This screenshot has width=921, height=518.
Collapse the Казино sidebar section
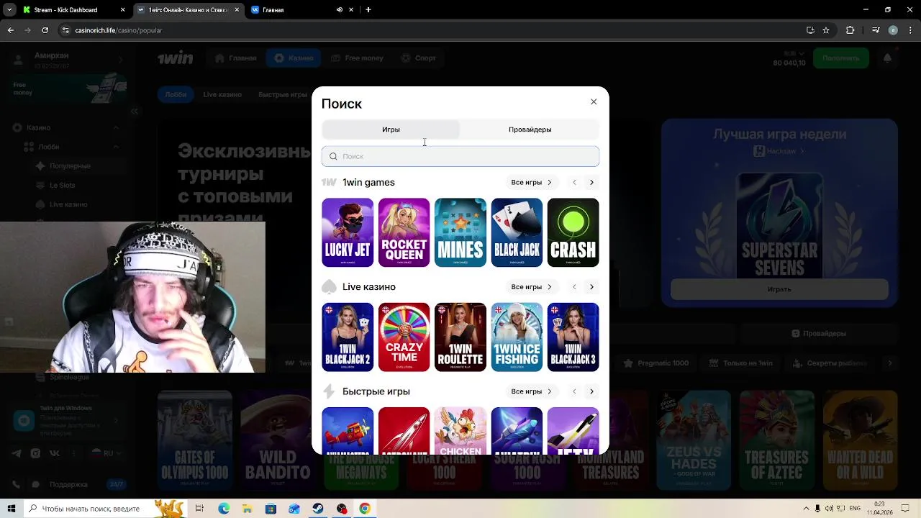(x=116, y=128)
